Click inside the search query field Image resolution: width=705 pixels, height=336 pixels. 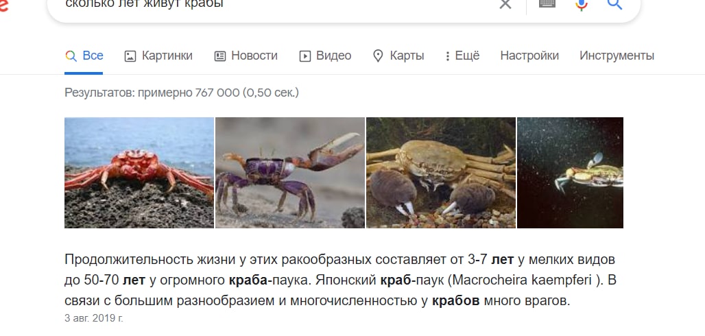[278, 5]
